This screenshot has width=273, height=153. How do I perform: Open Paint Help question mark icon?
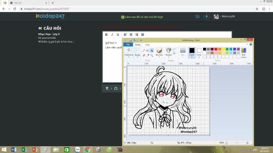[x=251, y=44]
